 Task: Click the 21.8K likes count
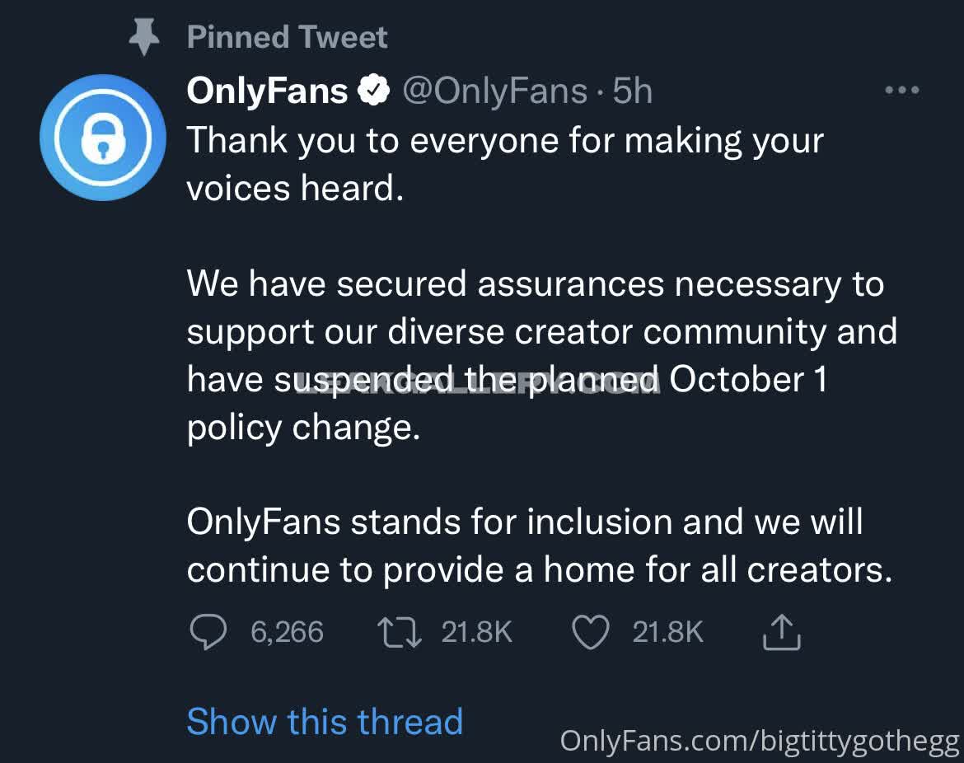[667, 633]
